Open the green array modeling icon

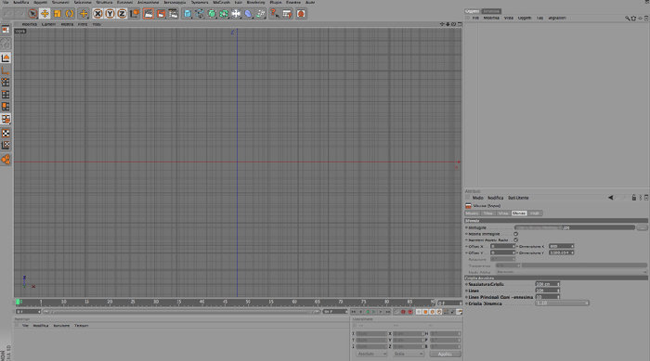224,14
